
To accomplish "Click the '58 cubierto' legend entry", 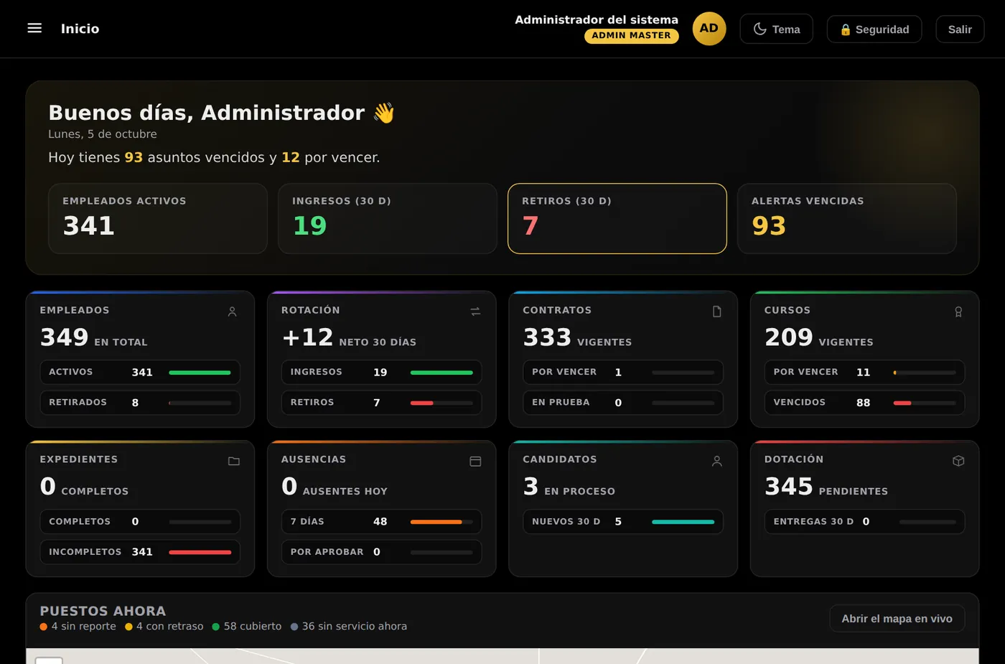I will click(247, 626).
